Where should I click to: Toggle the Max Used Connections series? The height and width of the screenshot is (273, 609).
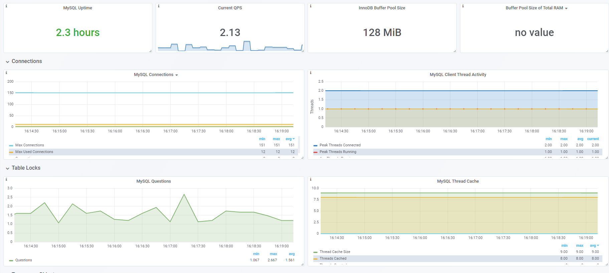pos(34,152)
